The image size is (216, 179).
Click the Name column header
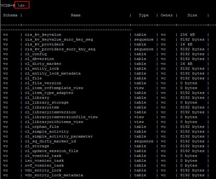coord(76,15)
